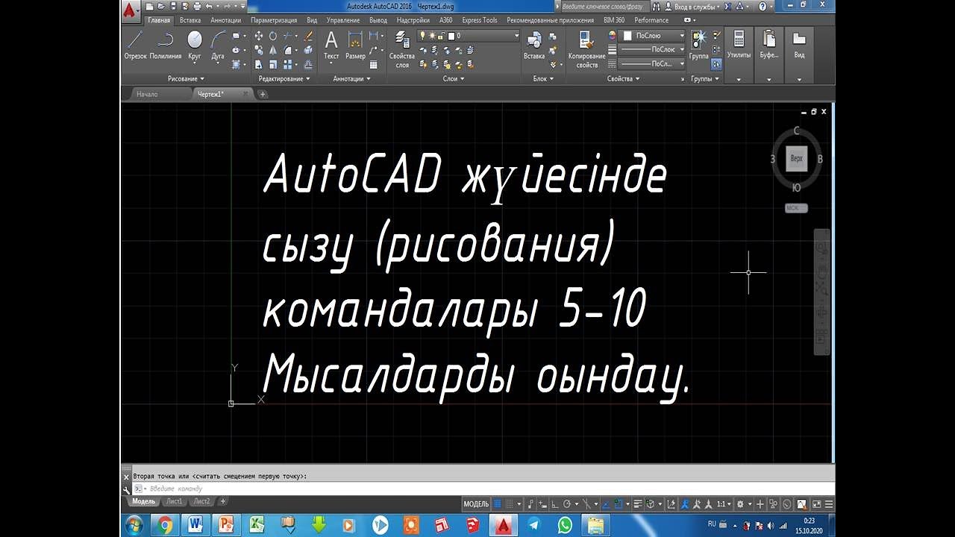Switch to the Лист1 layout tab
The image size is (955, 537).
pos(173,502)
